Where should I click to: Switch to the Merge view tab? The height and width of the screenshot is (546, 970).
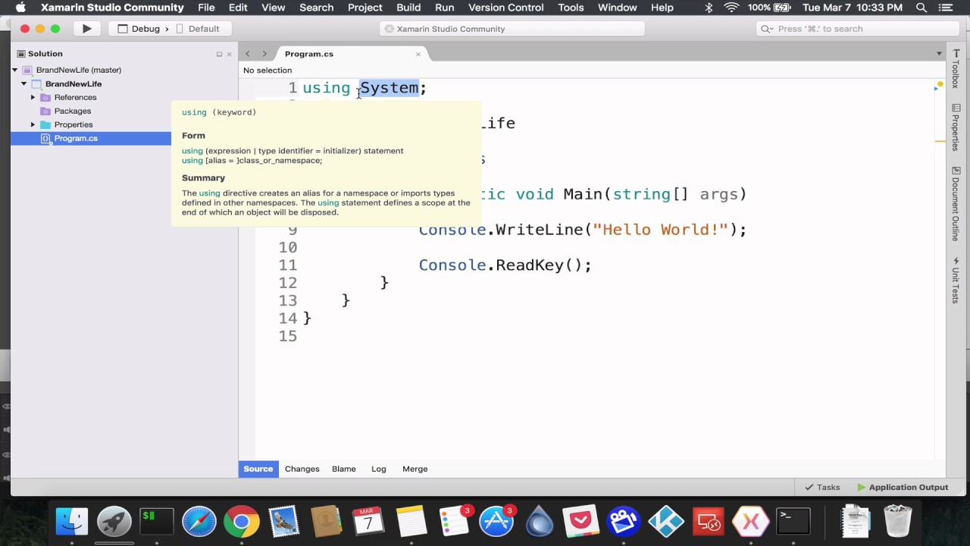click(415, 469)
